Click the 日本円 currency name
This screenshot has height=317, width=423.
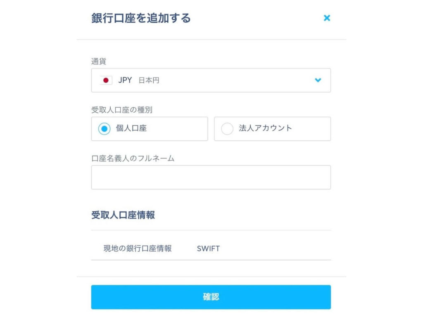pyautogui.click(x=149, y=80)
